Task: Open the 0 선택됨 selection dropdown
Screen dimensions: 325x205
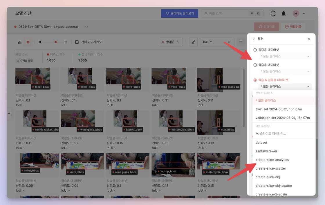Action: [x=170, y=42]
